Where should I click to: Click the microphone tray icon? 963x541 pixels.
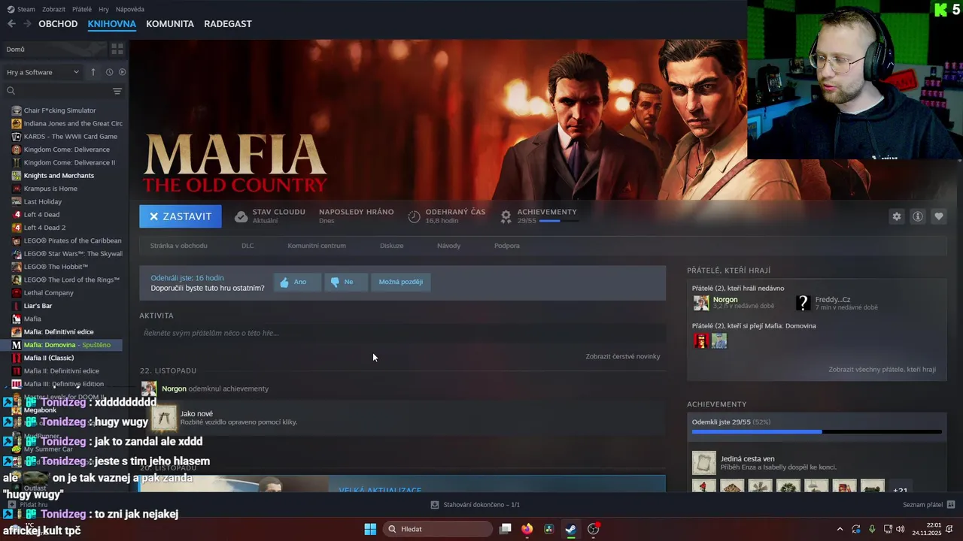point(872,529)
